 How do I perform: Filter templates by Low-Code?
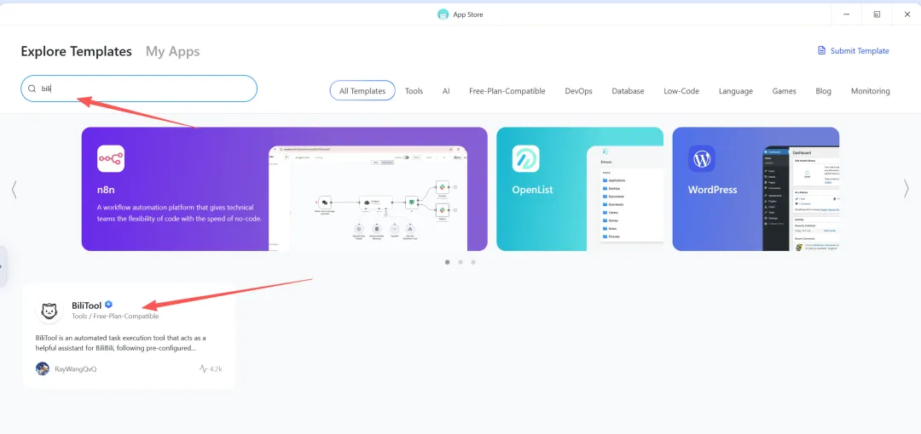pyautogui.click(x=681, y=91)
